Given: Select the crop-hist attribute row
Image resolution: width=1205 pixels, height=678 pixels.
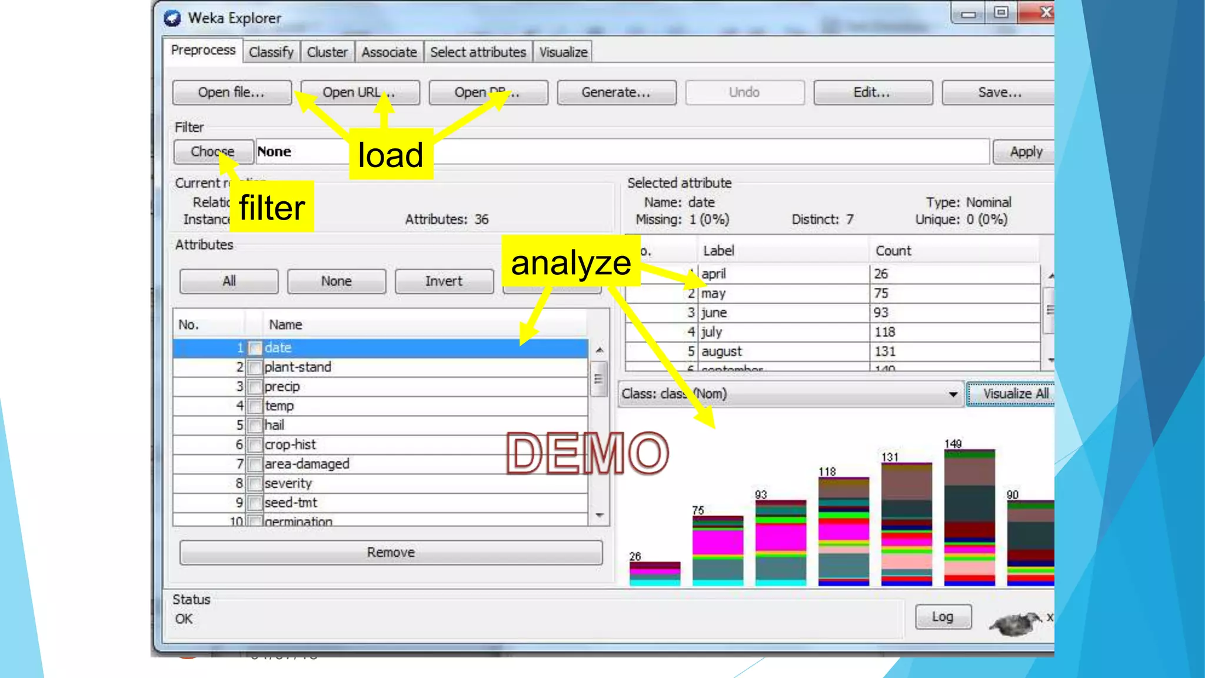Looking at the screenshot, I should click(x=380, y=445).
